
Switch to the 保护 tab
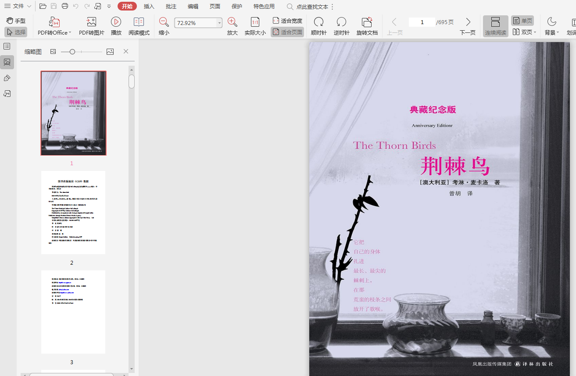(237, 6)
